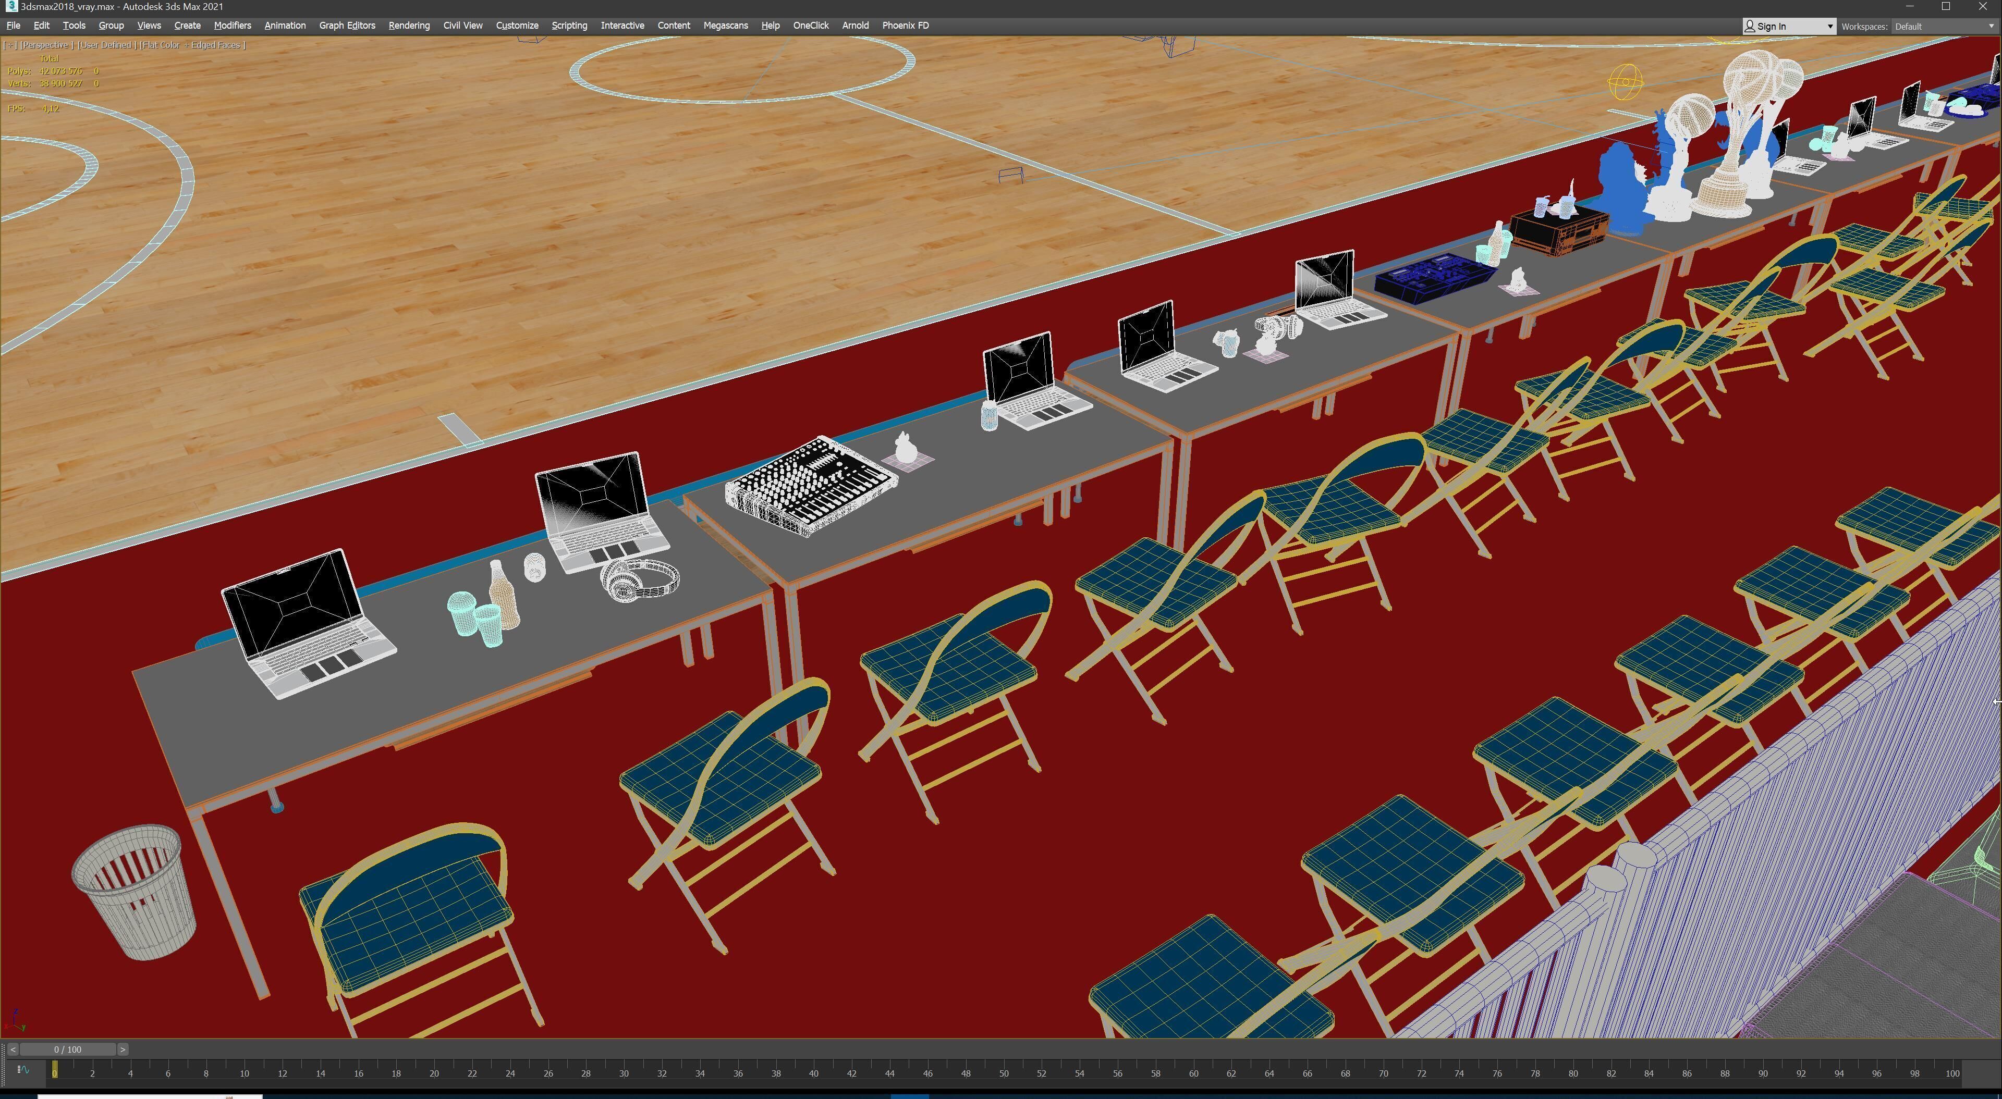
Task: Click the Polys count 42 073 576 statistic
Action: [60, 71]
